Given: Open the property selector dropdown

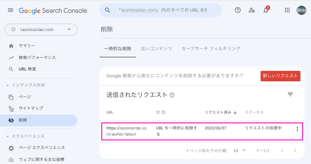Looking at the screenshot, I should (x=41, y=29).
